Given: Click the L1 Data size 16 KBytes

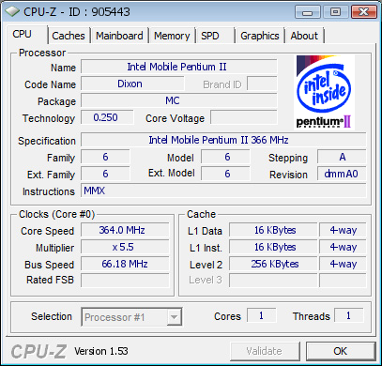Looking at the screenshot, I should point(273,230).
